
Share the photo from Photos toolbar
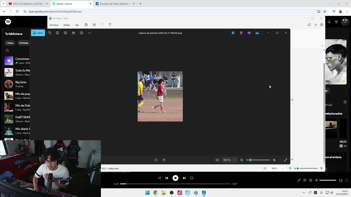pyautogui.click(x=73, y=33)
